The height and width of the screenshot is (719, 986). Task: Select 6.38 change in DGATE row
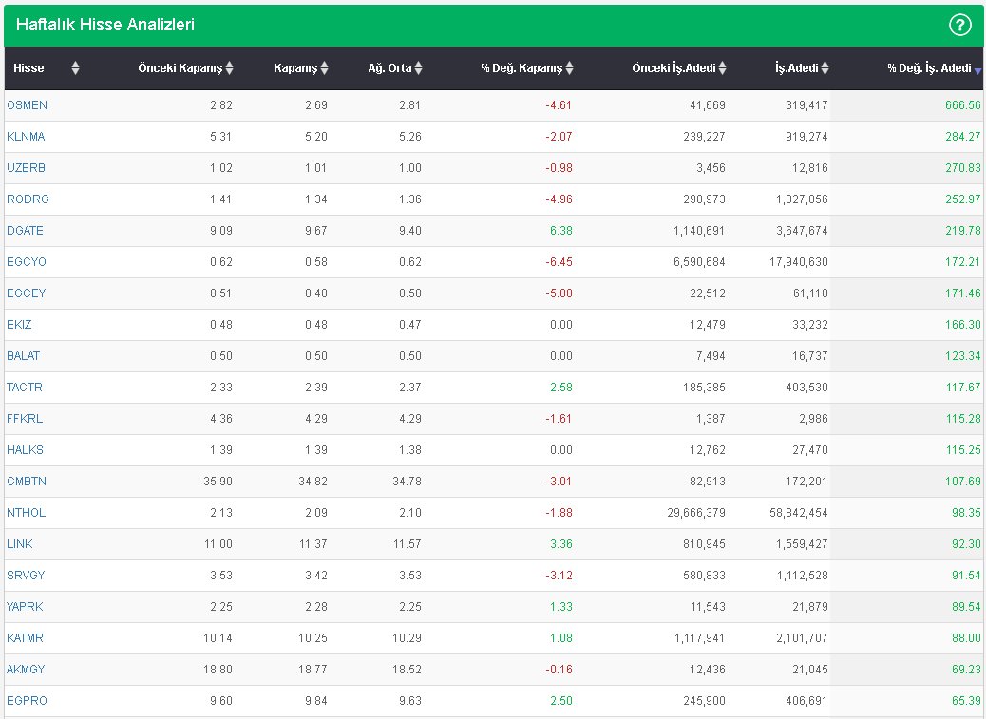tap(561, 231)
